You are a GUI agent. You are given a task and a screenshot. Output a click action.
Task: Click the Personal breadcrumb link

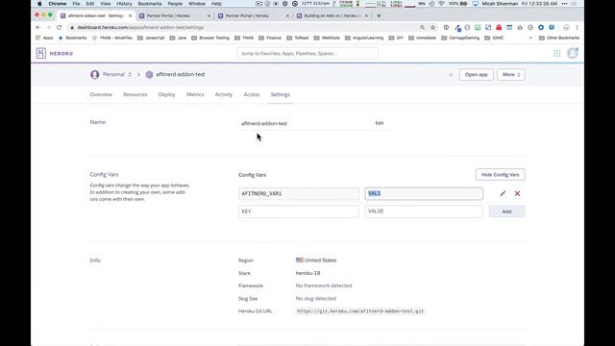pos(113,75)
